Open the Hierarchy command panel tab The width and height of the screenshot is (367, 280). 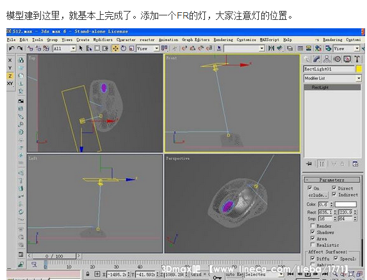tap(327, 59)
